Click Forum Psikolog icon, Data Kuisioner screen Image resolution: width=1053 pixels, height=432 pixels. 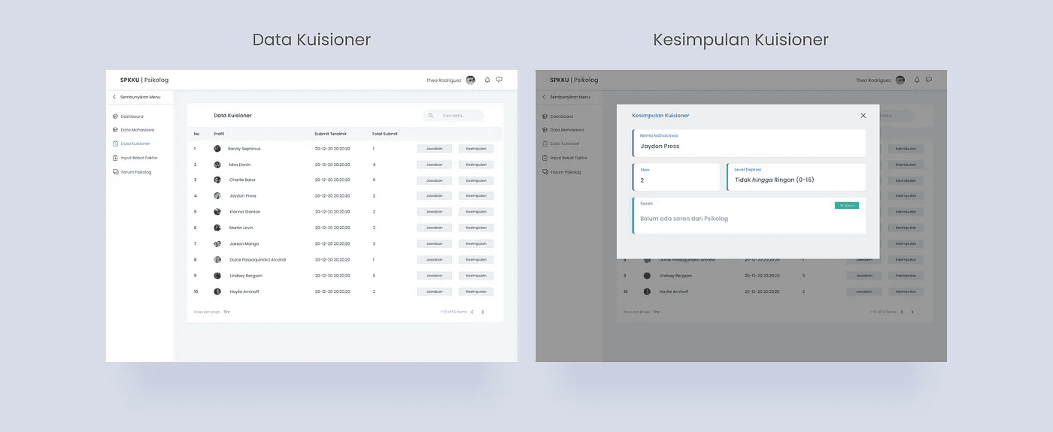click(x=115, y=172)
